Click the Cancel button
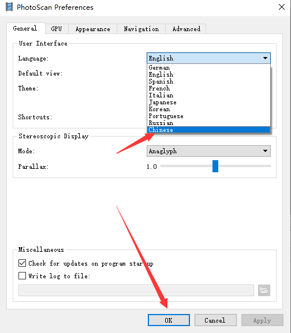Screen dimensions: 291x333 point(215,320)
